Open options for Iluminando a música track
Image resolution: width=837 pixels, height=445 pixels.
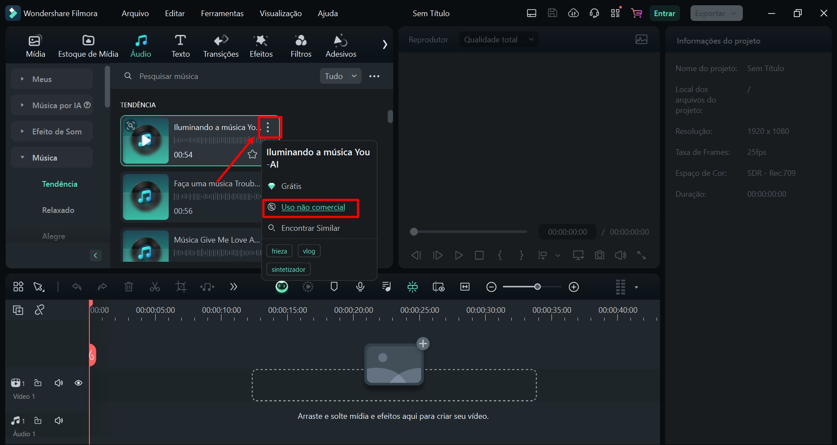point(268,127)
